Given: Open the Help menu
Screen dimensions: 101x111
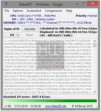Looking at the screenshot, I should tap(69, 11).
